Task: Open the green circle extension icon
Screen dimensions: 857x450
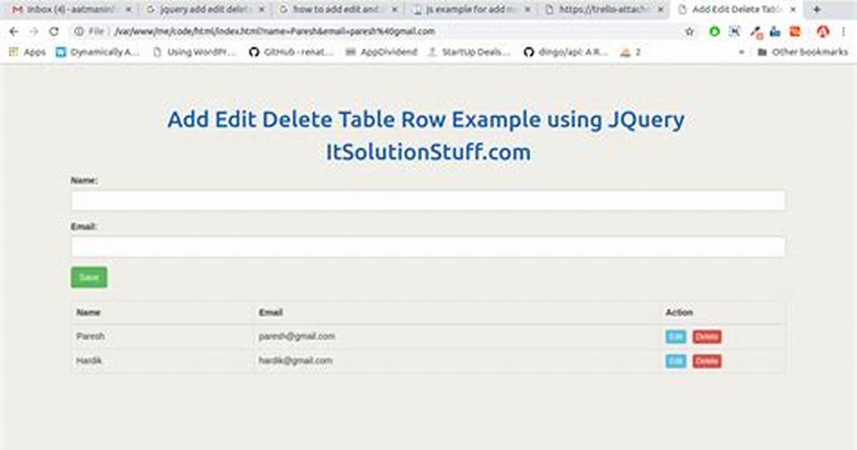Action: click(x=714, y=32)
